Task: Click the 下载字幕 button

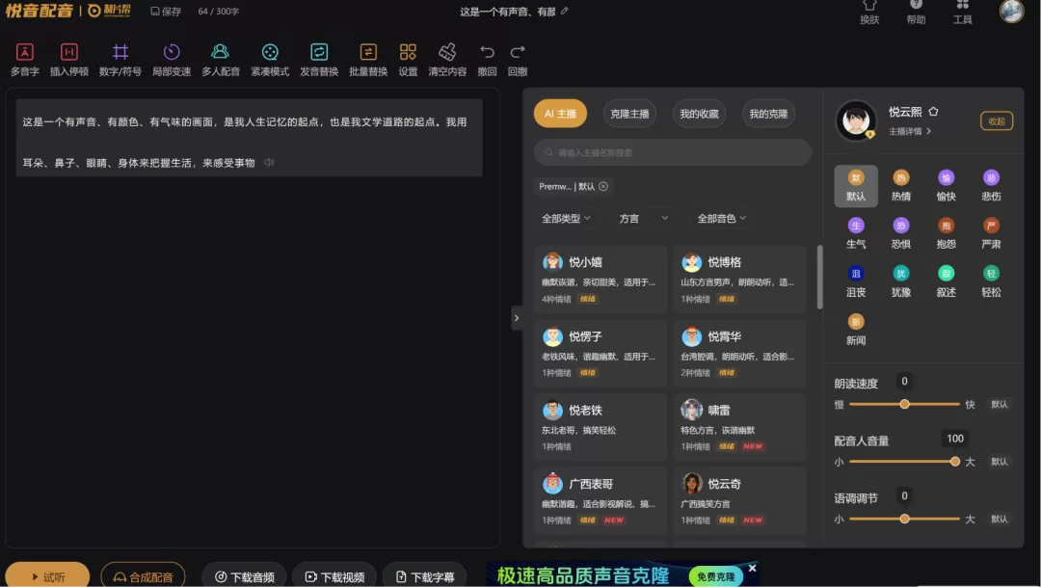Action: [x=424, y=576]
